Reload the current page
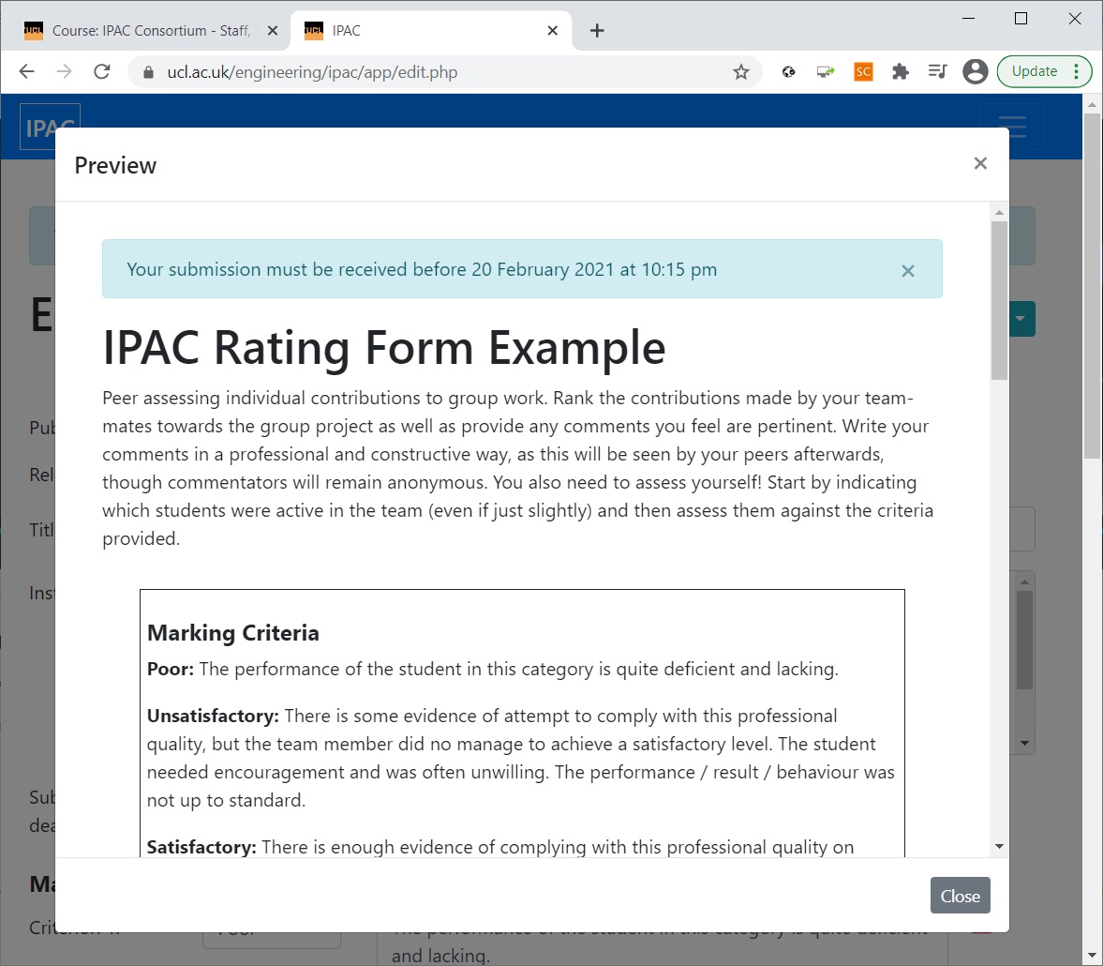The image size is (1103, 966). pyautogui.click(x=102, y=72)
